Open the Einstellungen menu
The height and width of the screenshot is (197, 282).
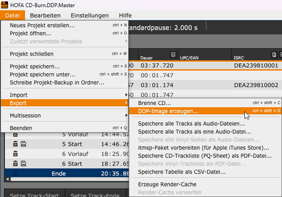click(90, 15)
